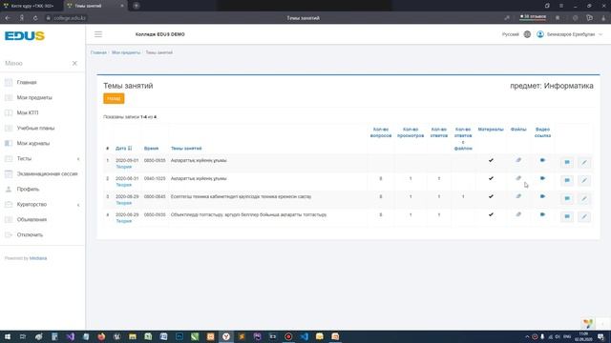Open paperclip files icon for Есептеуіш техника row
Viewport: 611px width, 343px height.
tap(518, 196)
